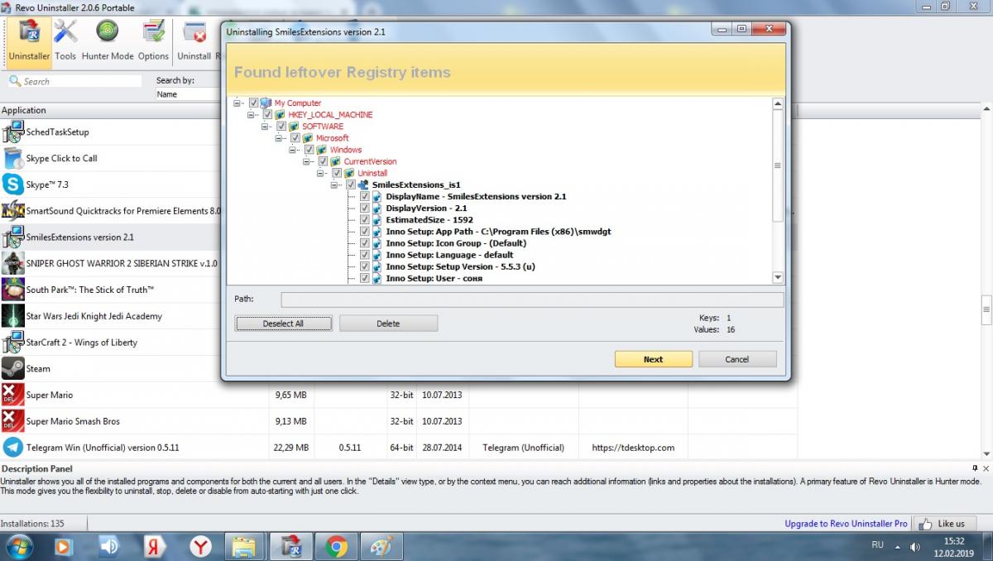The image size is (993, 561).
Task: Click the Steam application icon
Action: (x=12, y=368)
